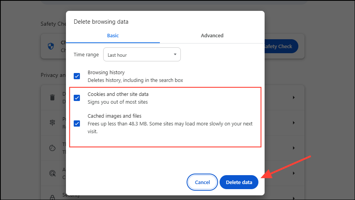Open the Time range dropdown

[x=142, y=54]
